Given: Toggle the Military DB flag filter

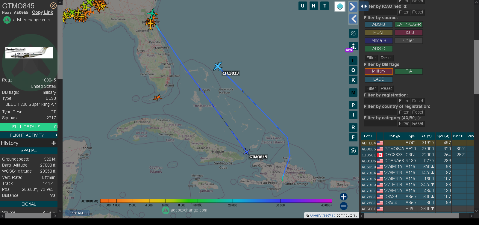Looking at the screenshot, I should tap(379, 71).
